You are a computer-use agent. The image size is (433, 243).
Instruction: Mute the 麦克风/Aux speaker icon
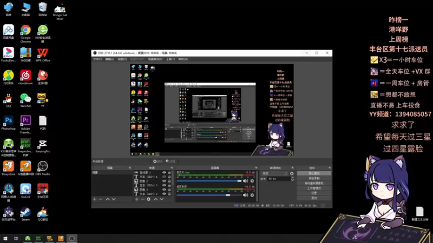point(245,181)
